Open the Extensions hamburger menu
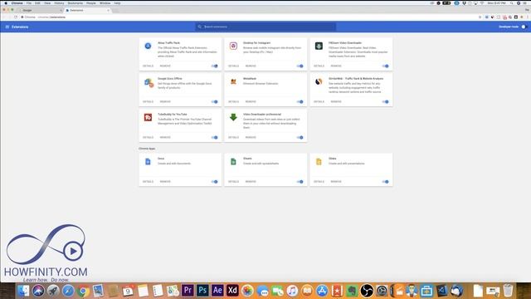The image size is (531, 299). pyautogui.click(x=7, y=27)
